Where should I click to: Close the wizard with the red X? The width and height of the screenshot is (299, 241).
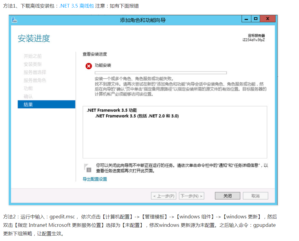(x=268, y=19)
